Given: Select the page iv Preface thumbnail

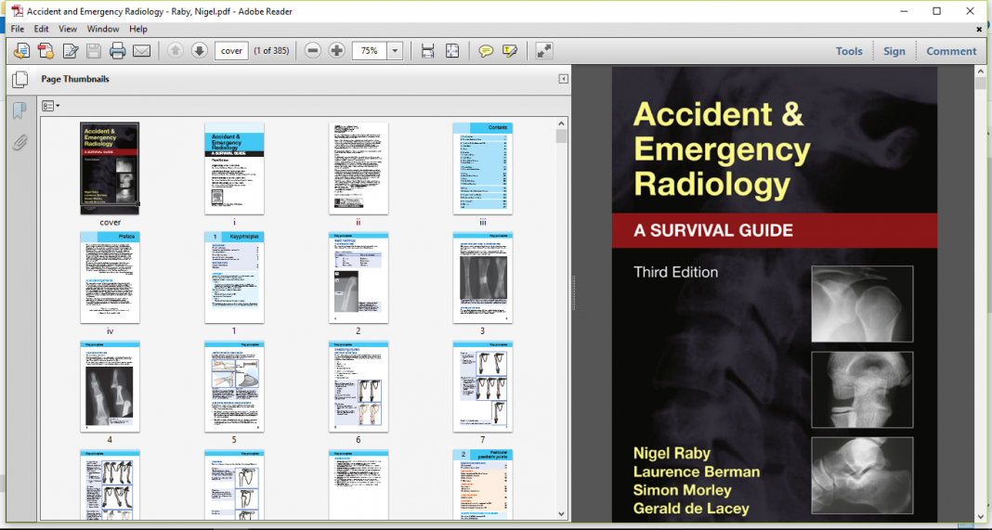Looking at the screenshot, I should [111, 278].
